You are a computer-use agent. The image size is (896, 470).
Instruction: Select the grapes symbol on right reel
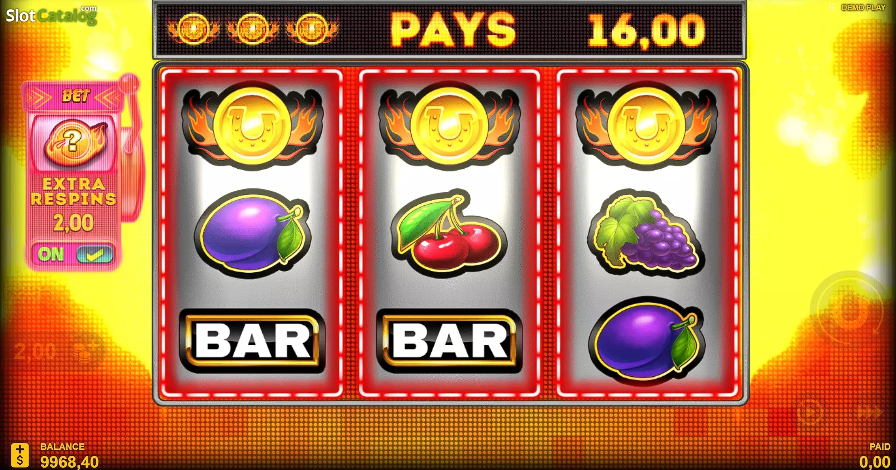click(646, 233)
